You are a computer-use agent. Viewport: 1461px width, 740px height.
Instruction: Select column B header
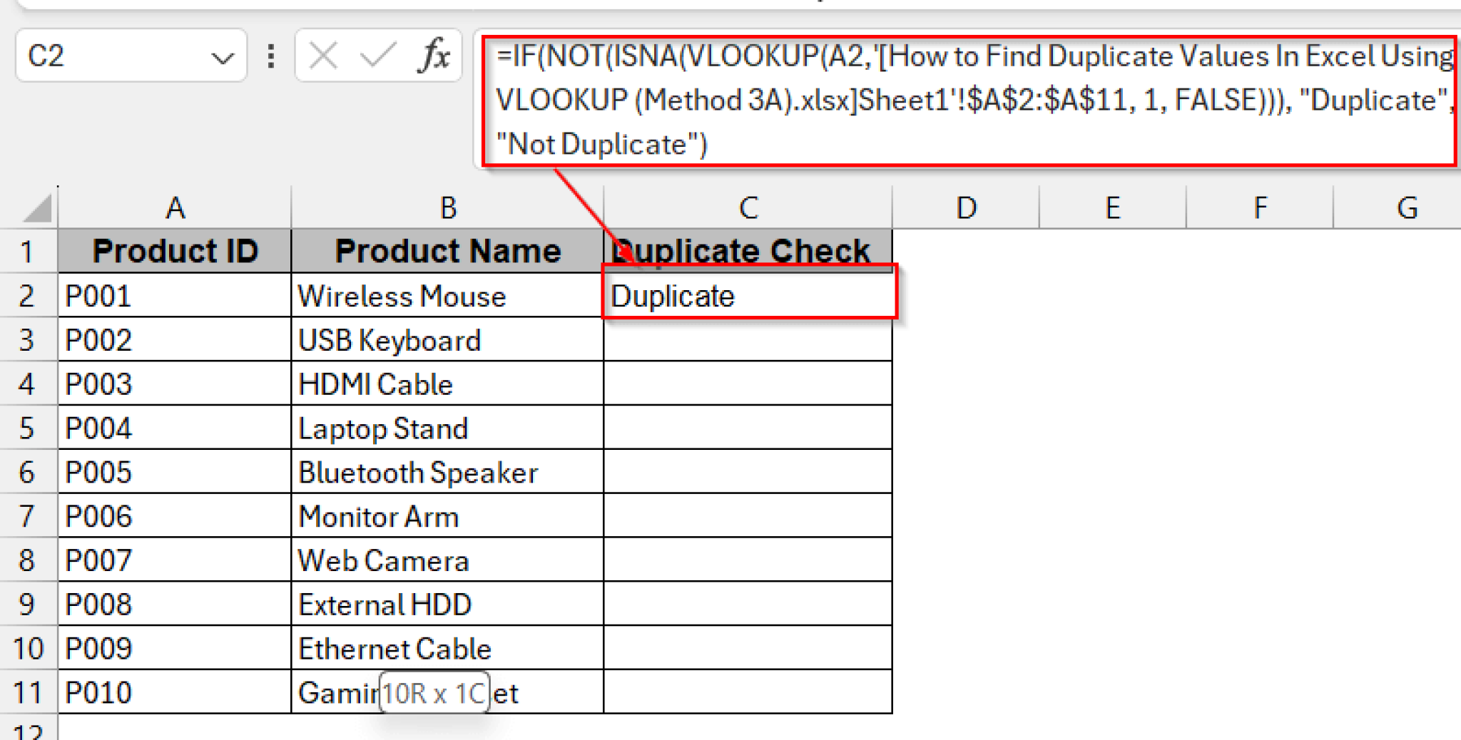point(447,208)
